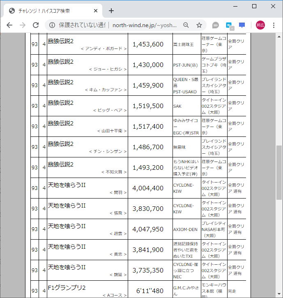This screenshot has height=298, width=283.
Task: Click player name PST-JUN(慈)
Action: point(185,65)
